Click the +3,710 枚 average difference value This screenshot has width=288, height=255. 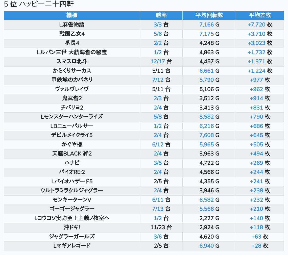tap(260, 34)
